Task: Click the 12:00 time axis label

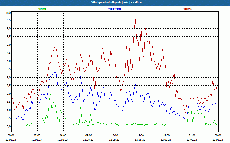Action: [115, 136]
